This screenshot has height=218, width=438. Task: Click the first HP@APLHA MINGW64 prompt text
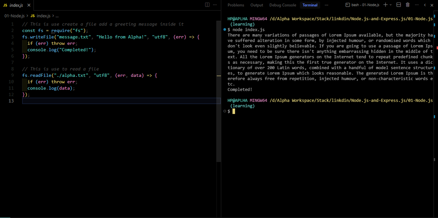point(247,19)
